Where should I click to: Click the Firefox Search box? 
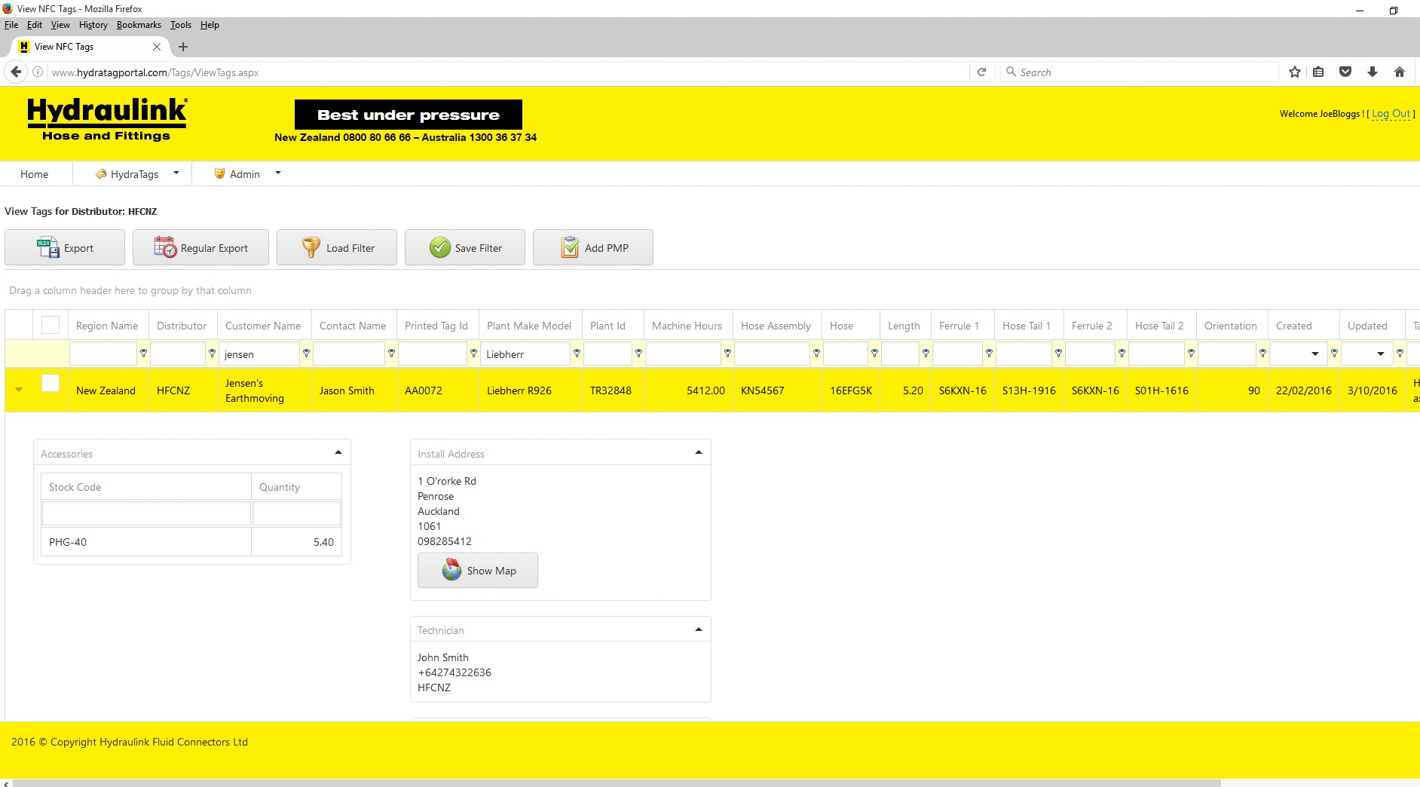pyautogui.click(x=1139, y=72)
